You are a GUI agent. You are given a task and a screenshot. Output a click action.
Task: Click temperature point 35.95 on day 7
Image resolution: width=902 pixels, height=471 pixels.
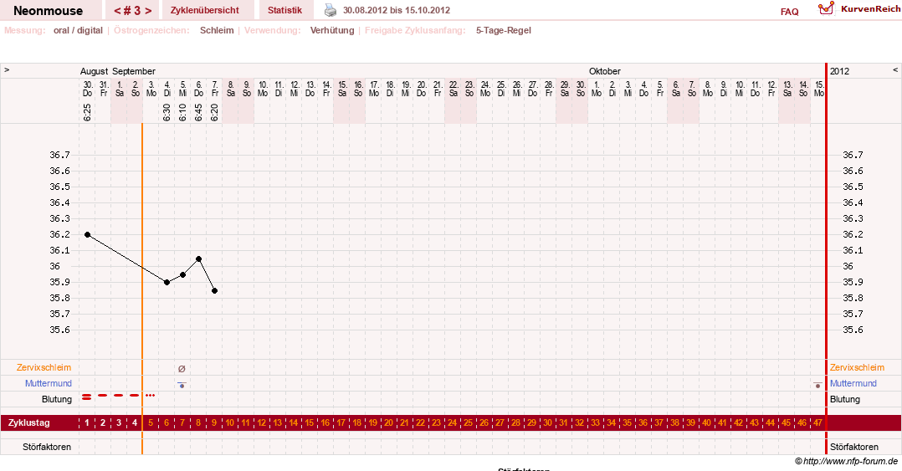pos(183,275)
